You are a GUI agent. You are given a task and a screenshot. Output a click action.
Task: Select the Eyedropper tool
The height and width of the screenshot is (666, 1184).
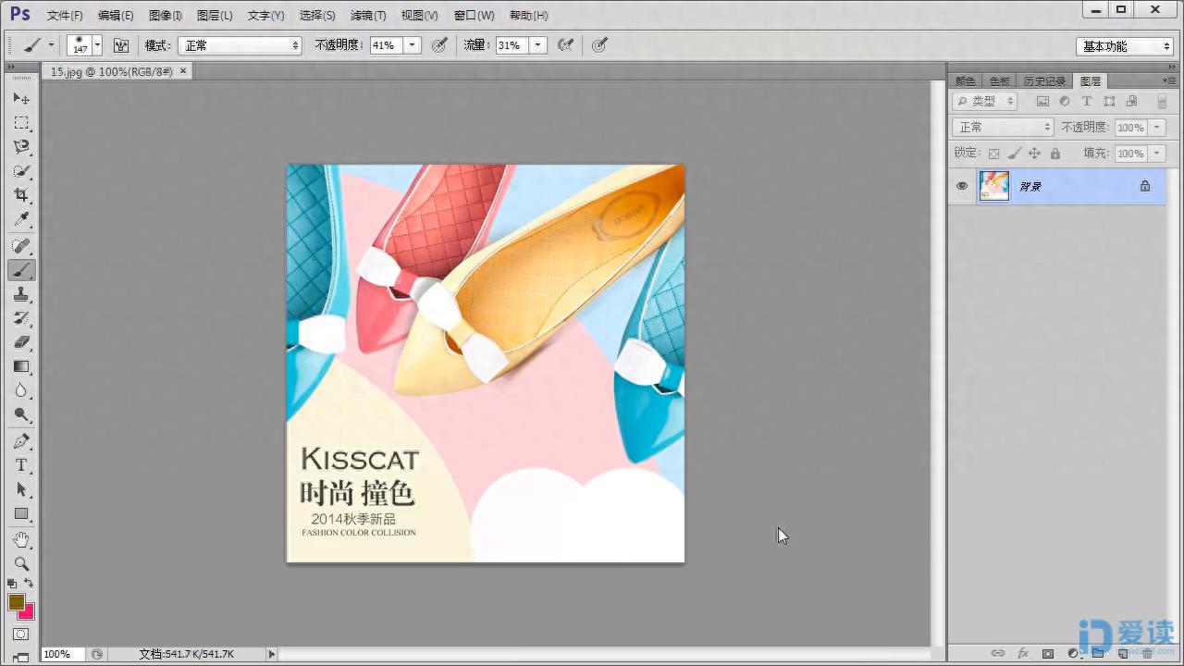[21, 219]
